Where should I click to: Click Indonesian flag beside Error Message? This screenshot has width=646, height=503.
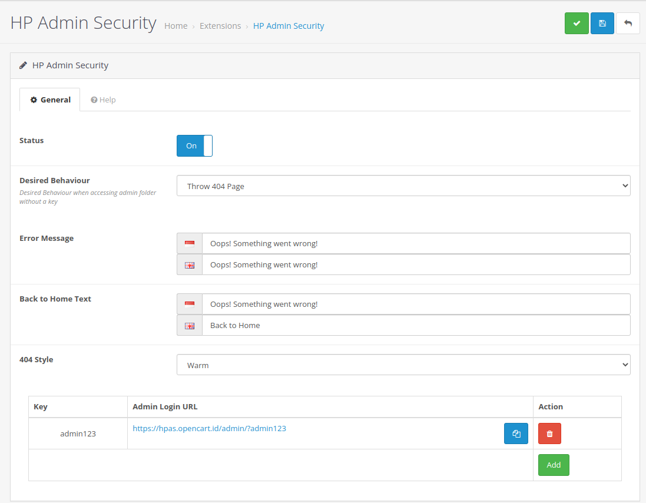click(190, 244)
